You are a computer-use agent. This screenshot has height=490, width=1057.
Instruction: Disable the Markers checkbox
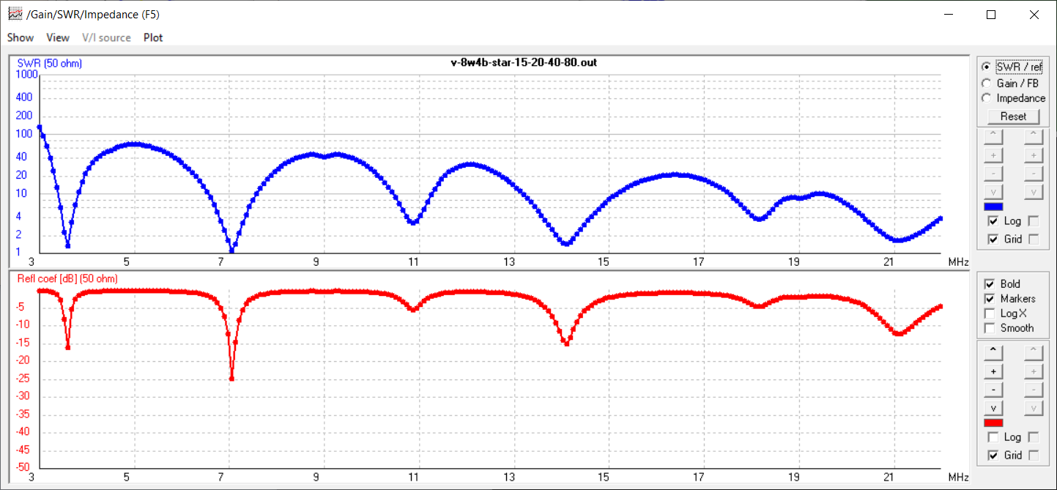coord(992,299)
